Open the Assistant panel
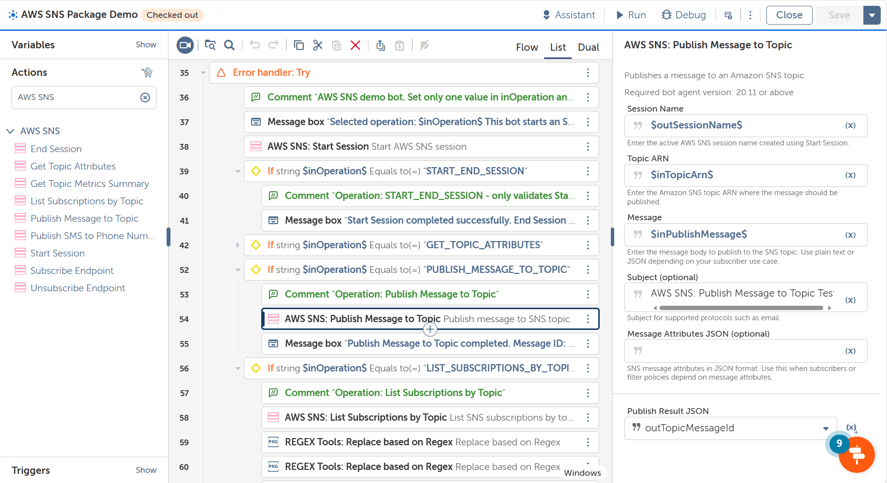This screenshot has width=887, height=483. [569, 15]
